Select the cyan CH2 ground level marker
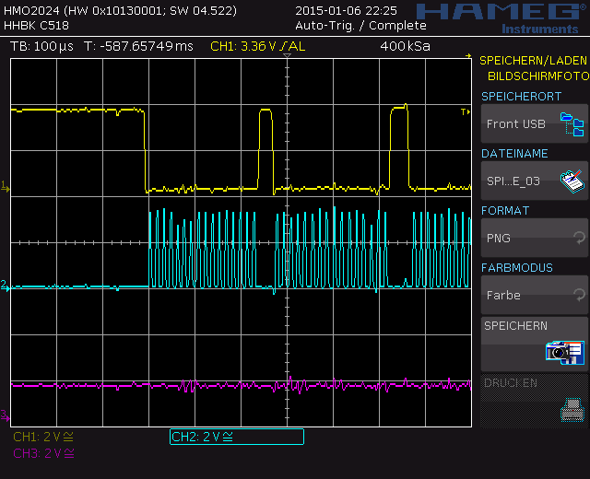590x479 pixels. pos(6,286)
